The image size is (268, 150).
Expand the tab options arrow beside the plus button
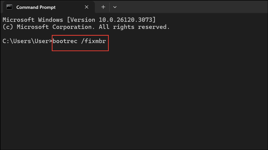(x=115, y=7)
